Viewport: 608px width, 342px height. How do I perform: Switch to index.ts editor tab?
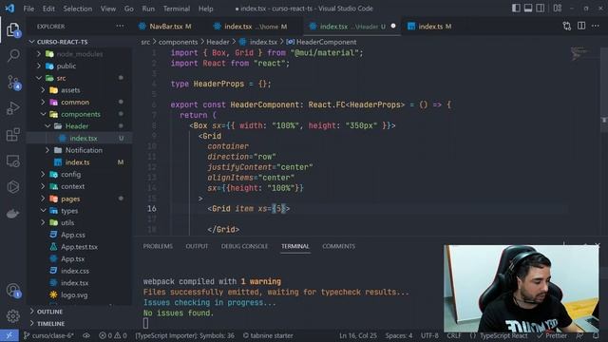pos(429,27)
